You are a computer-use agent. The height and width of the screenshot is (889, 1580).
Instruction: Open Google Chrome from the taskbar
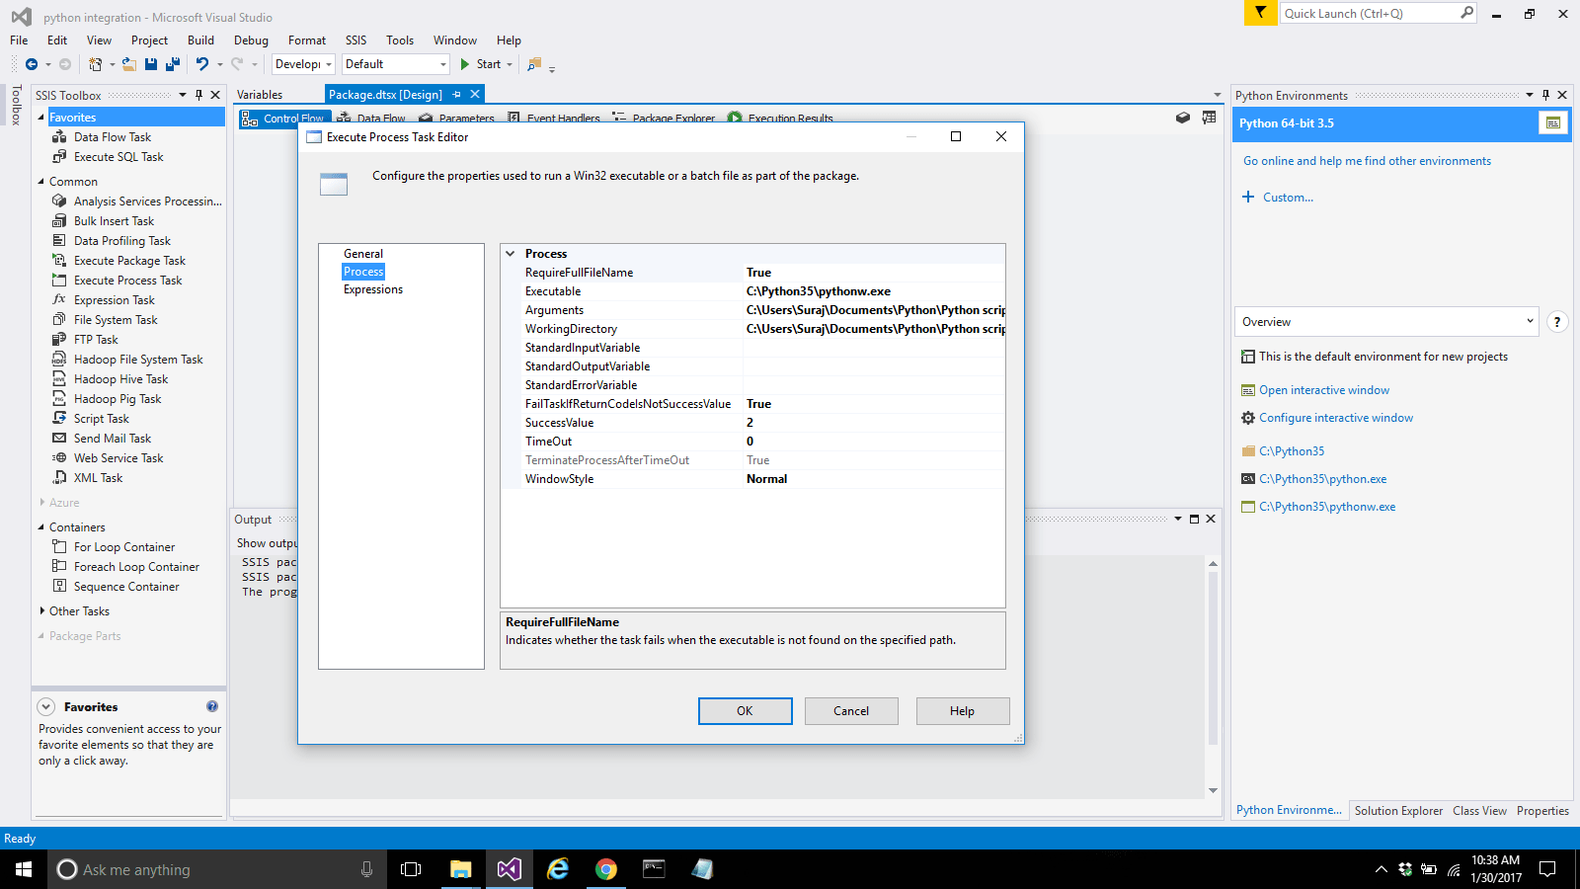click(x=606, y=869)
